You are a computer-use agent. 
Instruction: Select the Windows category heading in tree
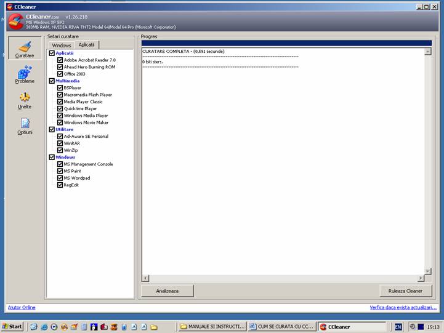[65, 157]
